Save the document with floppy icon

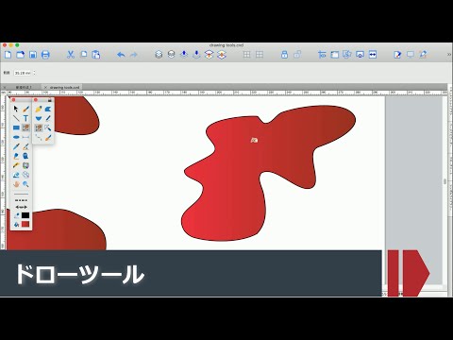click(x=33, y=55)
